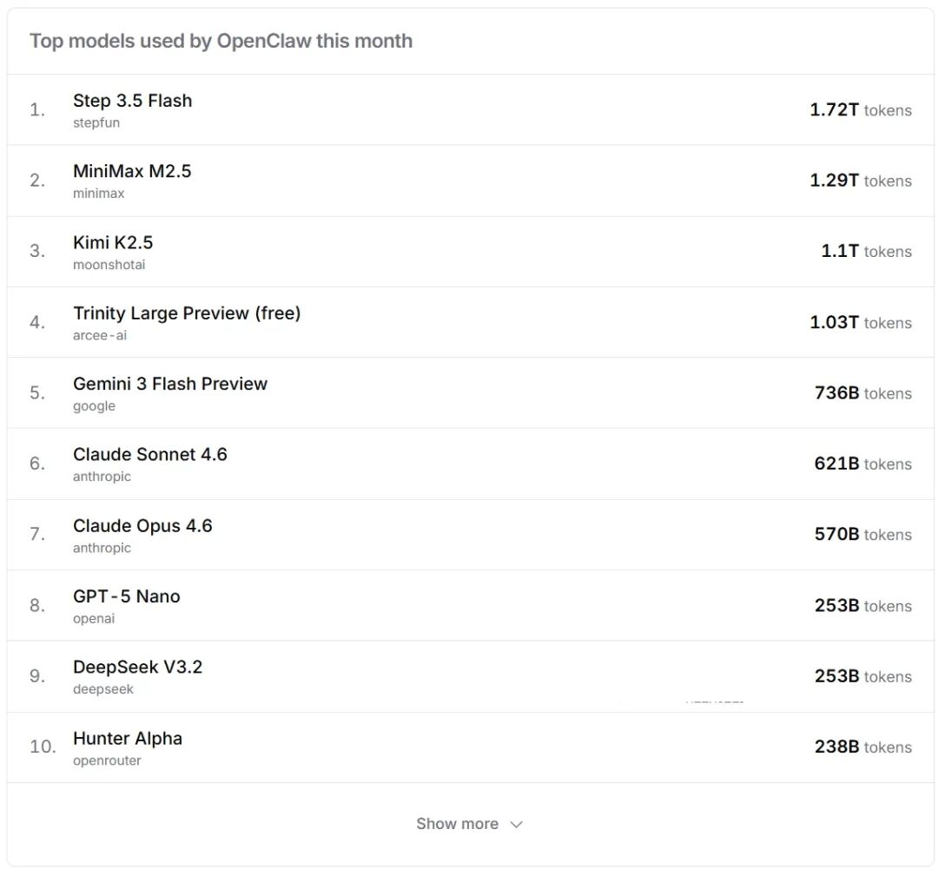Click the arcee-ai provider name

pyautogui.click(x=100, y=335)
